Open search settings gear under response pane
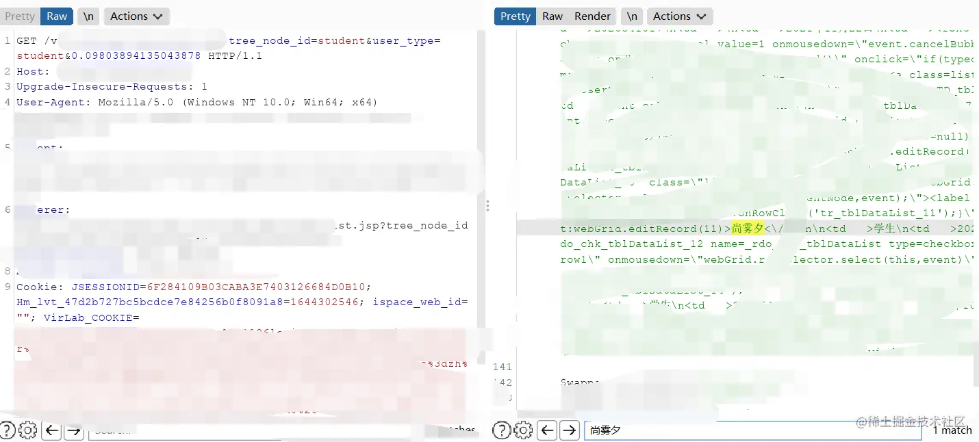This screenshot has width=979, height=442. point(523,430)
